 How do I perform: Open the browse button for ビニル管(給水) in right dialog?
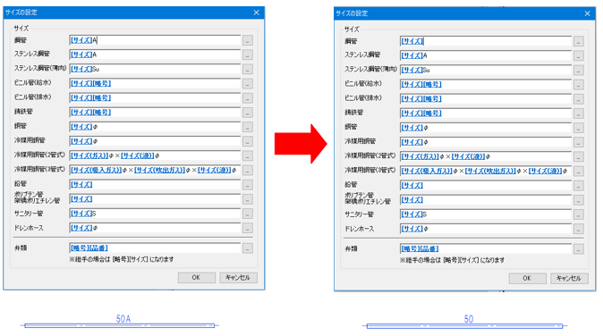578,85
